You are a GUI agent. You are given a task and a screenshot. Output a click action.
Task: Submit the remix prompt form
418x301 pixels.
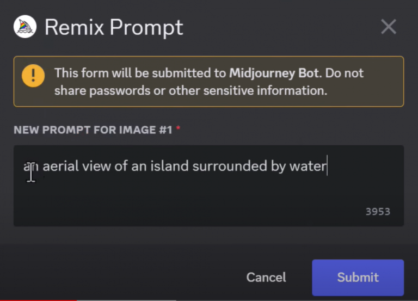point(358,277)
